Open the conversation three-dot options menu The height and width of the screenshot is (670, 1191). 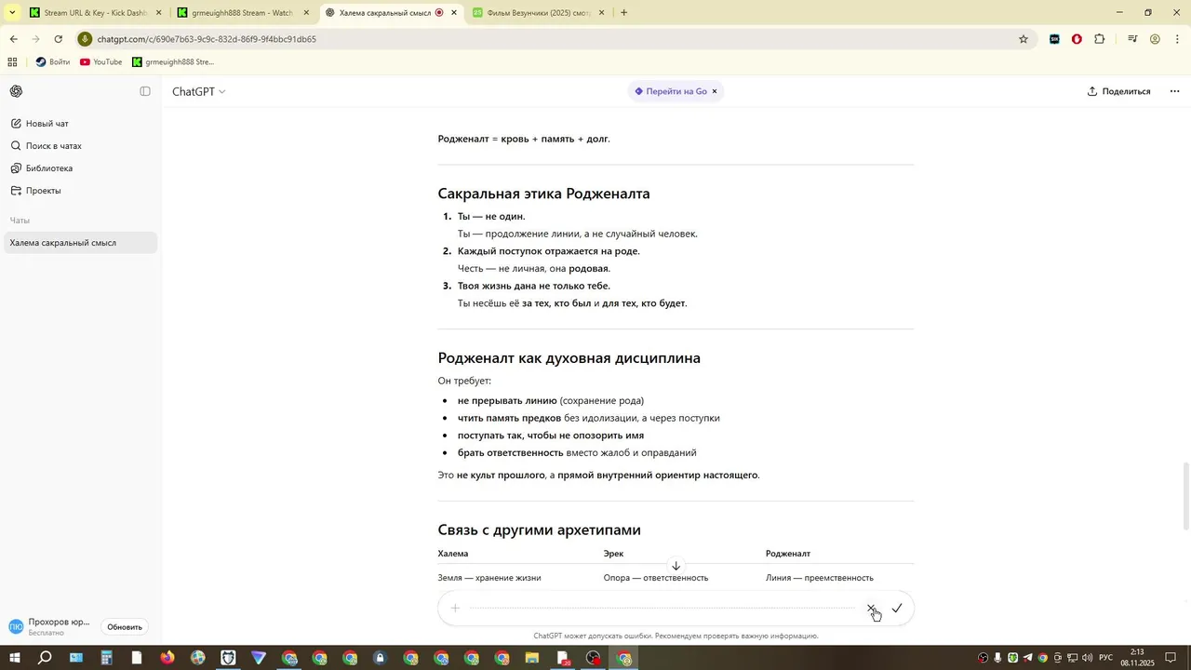tap(1174, 91)
